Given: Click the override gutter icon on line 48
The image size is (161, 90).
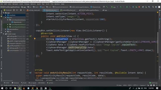Looking at the screenshot, I should tap(30, 36).
